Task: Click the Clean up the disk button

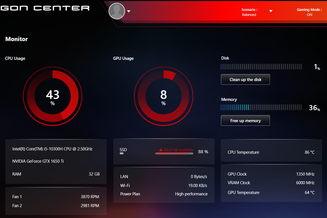Action: coord(245,79)
